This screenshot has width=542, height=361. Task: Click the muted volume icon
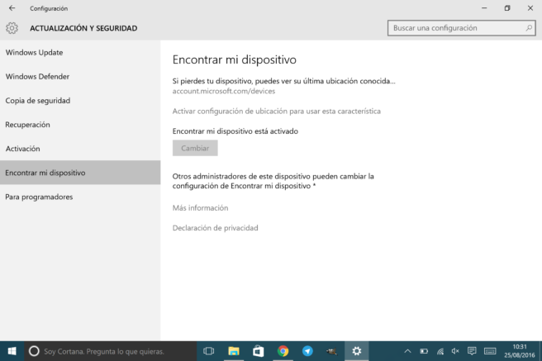click(455, 351)
